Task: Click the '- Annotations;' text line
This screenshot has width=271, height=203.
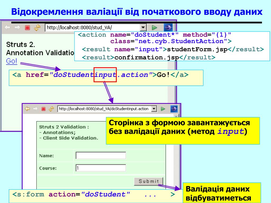Action: pyautogui.click(x=57, y=132)
